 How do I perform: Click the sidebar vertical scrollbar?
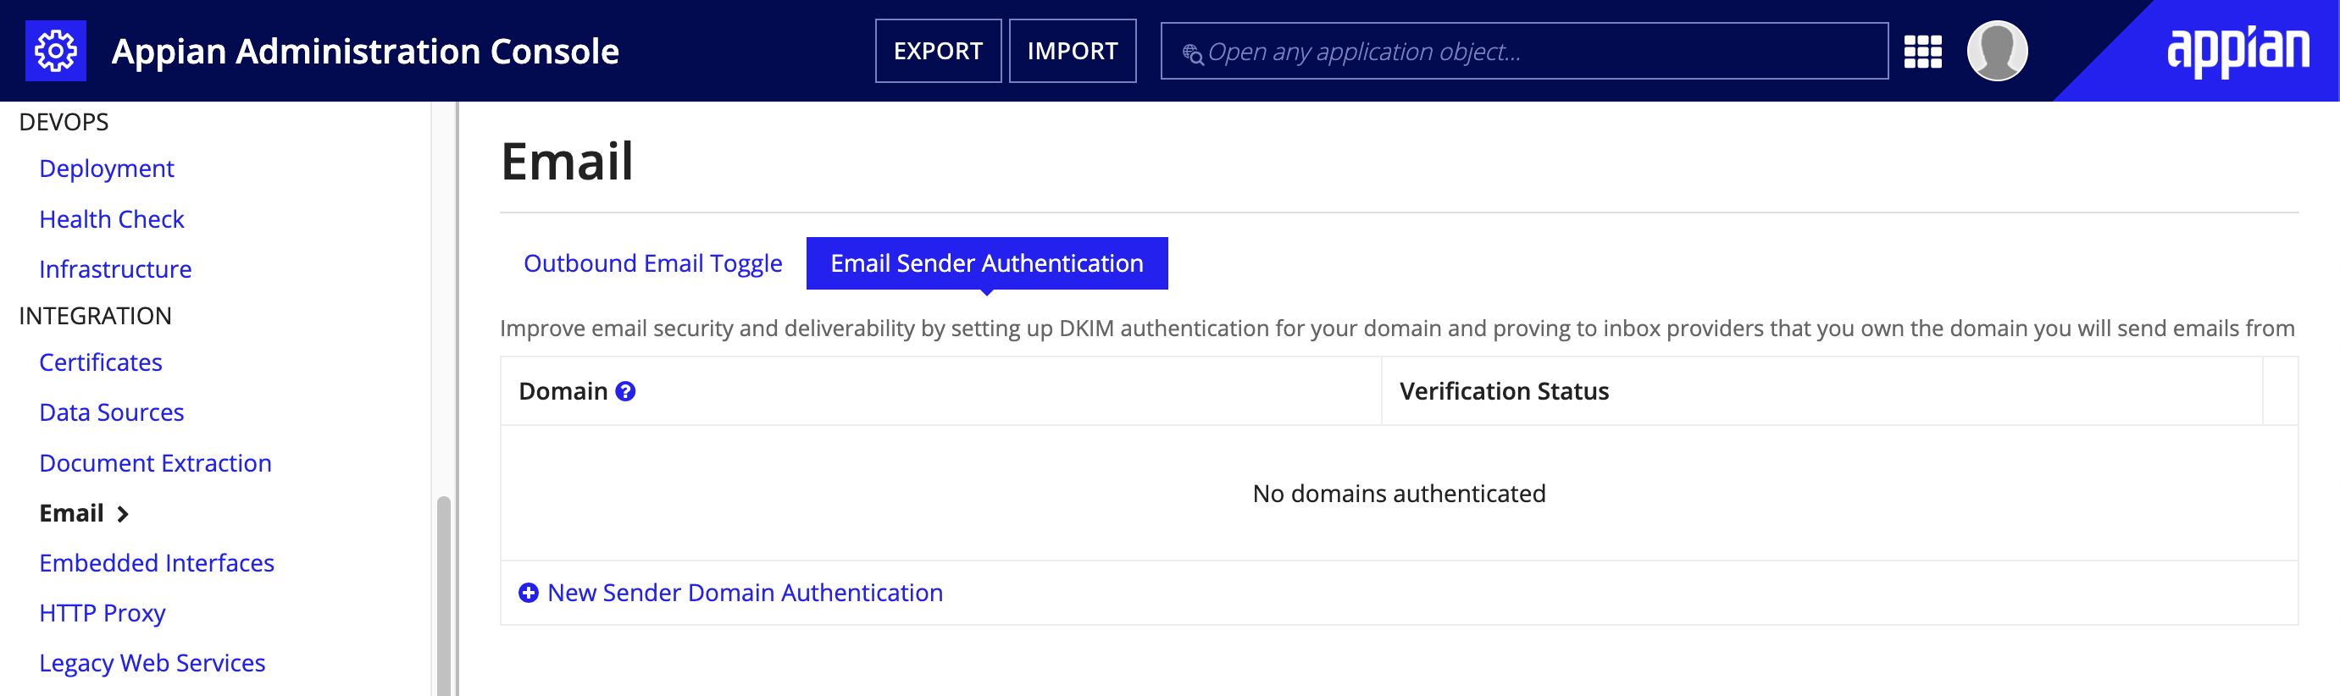[x=443, y=595]
